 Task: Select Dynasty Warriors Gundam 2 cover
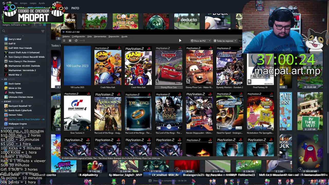pos(230,66)
